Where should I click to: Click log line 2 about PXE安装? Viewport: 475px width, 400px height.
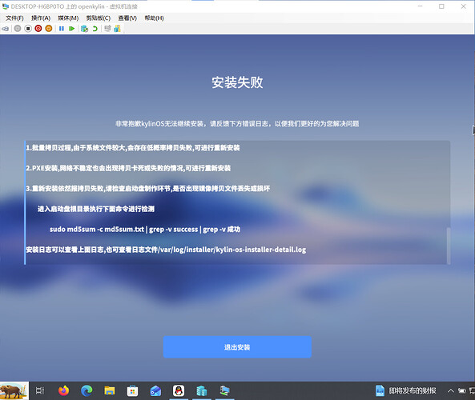(x=128, y=168)
